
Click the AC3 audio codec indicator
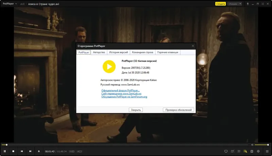click(80, 152)
